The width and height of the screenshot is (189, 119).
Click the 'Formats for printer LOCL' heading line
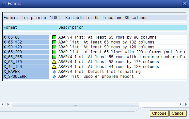point(75,18)
